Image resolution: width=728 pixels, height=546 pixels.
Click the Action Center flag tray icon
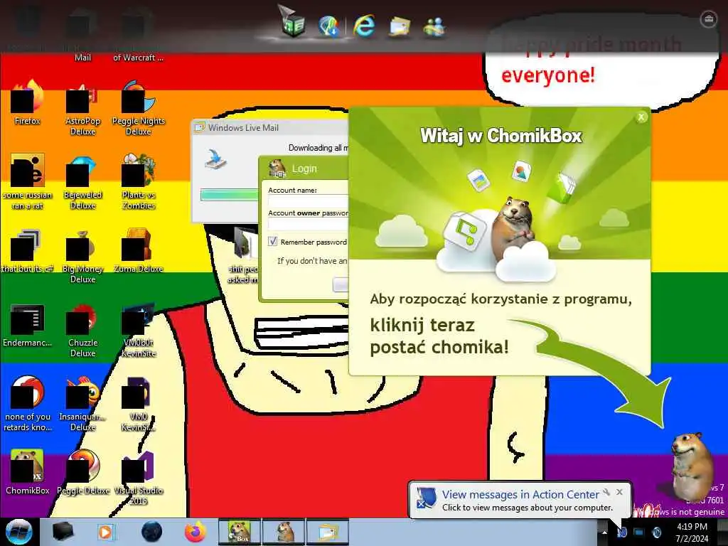tap(622, 532)
